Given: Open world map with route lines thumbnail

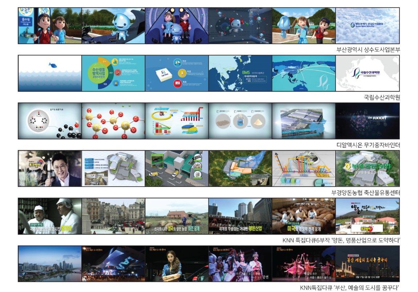Looking at the screenshot, I should coord(304,73).
